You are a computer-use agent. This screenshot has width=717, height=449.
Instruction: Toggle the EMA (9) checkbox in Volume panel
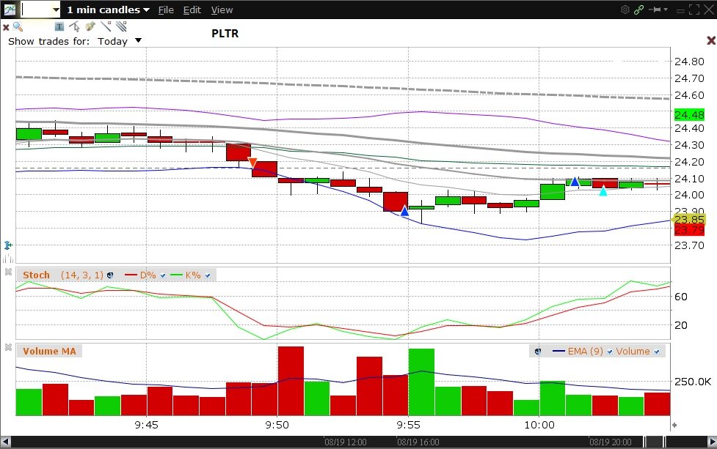(x=609, y=352)
